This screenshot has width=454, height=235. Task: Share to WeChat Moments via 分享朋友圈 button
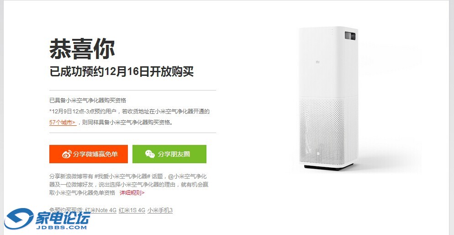point(169,154)
